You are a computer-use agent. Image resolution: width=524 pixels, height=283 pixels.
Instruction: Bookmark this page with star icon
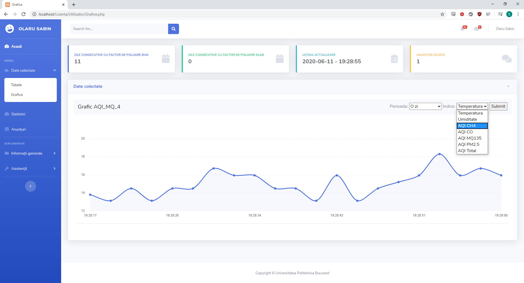[x=442, y=14]
